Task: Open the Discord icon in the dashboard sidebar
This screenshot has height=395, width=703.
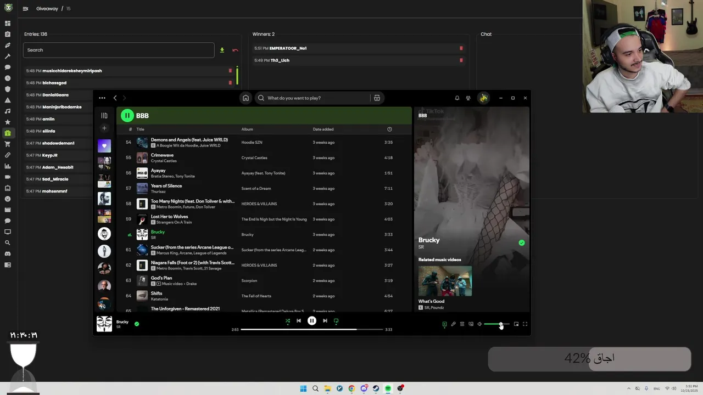Action: point(8,254)
